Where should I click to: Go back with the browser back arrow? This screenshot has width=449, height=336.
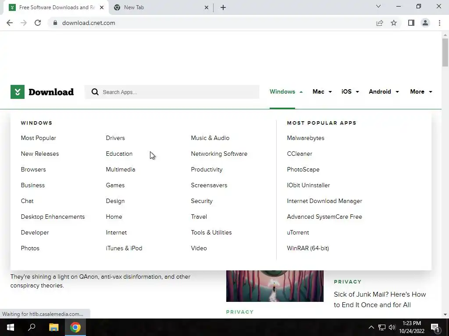[x=10, y=23]
